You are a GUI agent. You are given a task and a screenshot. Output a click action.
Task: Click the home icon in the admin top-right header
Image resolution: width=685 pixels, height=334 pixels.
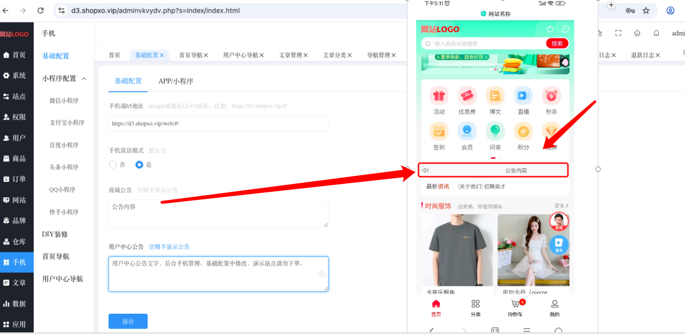[637, 33]
